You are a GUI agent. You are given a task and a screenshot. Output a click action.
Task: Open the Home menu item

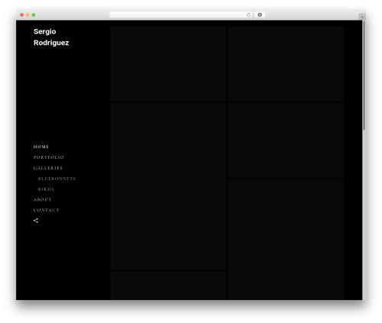pyautogui.click(x=41, y=147)
